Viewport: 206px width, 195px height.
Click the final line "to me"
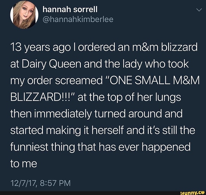(24, 164)
